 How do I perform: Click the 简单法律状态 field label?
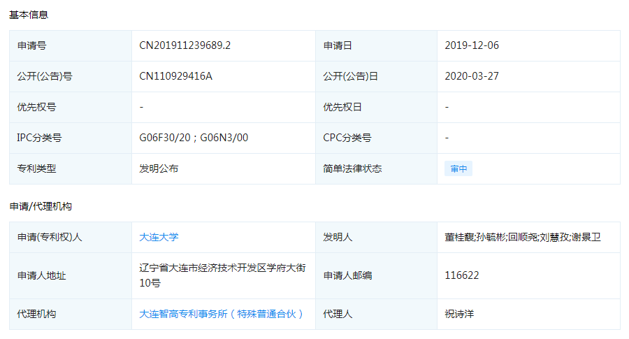(352, 168)
